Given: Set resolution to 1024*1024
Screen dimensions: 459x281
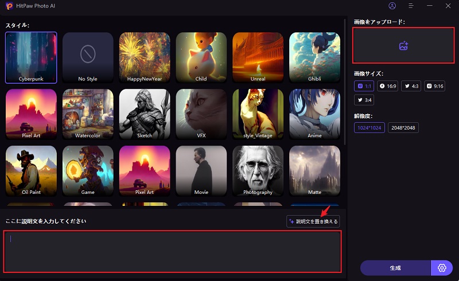Looking at the screenshot, I should click(369, 128).
